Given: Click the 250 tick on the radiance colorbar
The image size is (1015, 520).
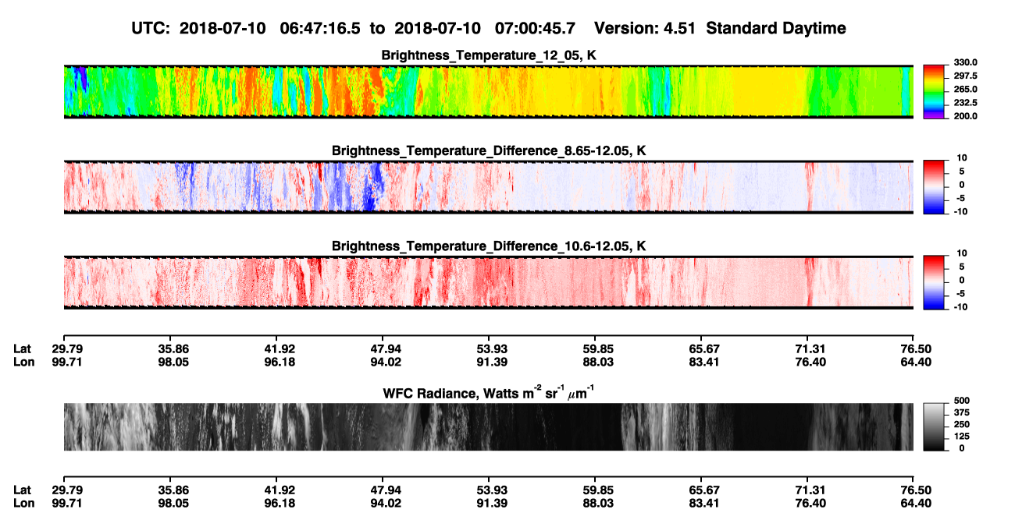Looking at the screenshot, I should (x=962, y=424).
